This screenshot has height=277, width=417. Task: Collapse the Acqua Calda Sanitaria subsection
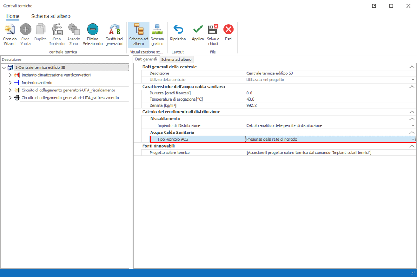pos(412,132)
